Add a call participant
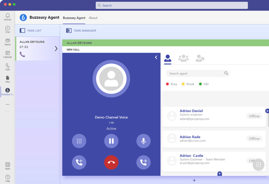This screenshot has height=184, width=269. [79, 162]
